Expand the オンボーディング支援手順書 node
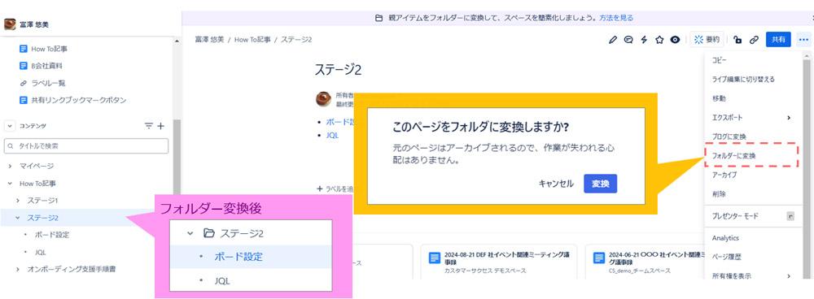This screenshot has height=299, width=814. coord(18,269)
